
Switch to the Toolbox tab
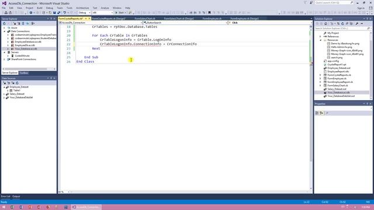tap(24, 73)
